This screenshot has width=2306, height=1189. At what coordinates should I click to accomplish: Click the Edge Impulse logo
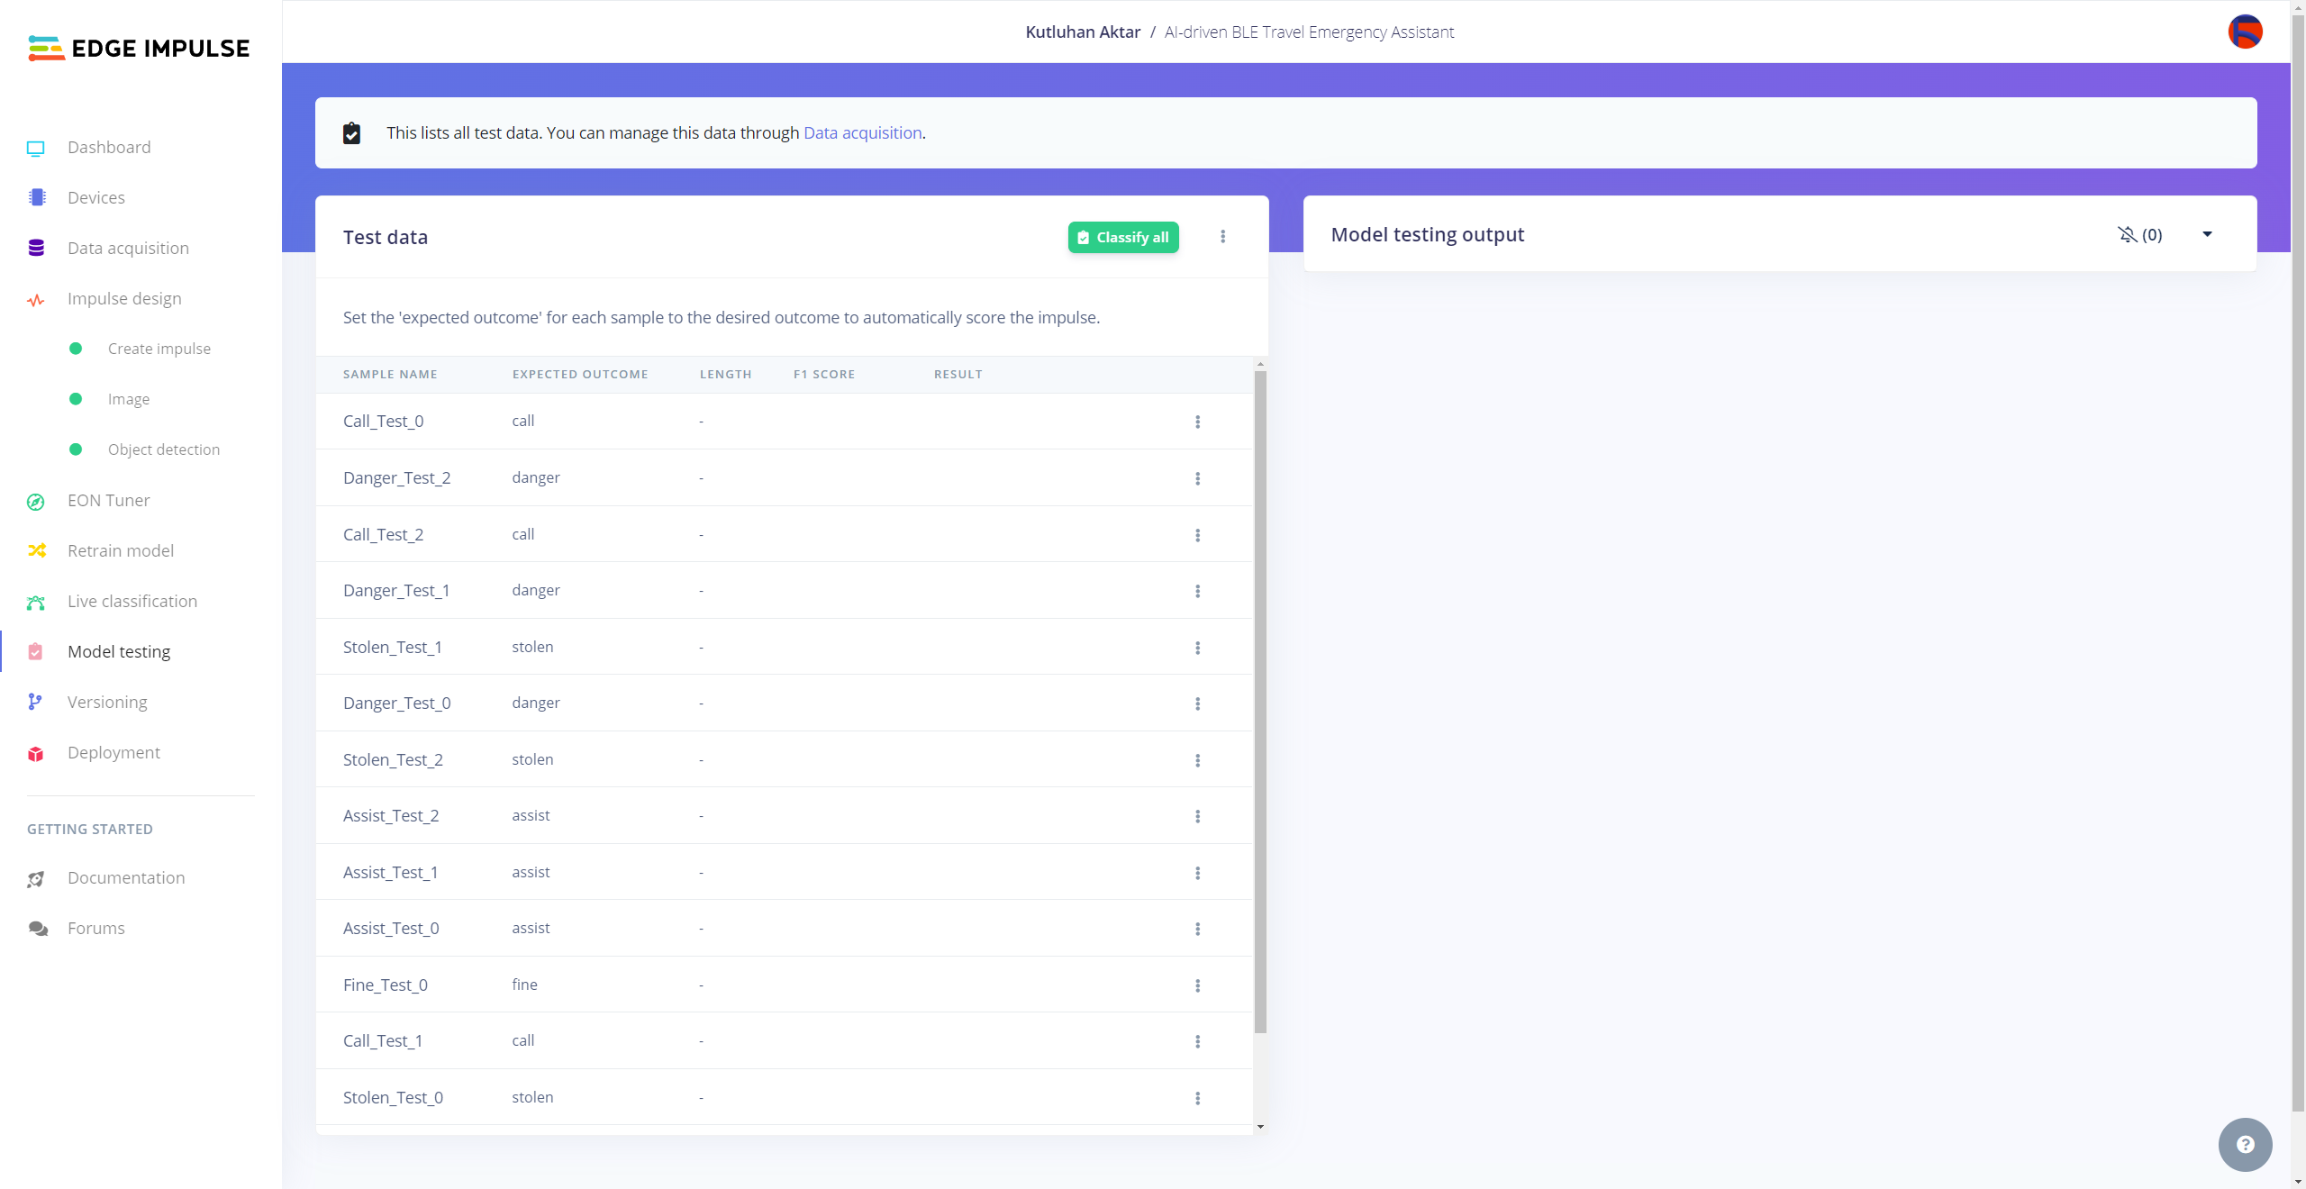pos(139,48)
